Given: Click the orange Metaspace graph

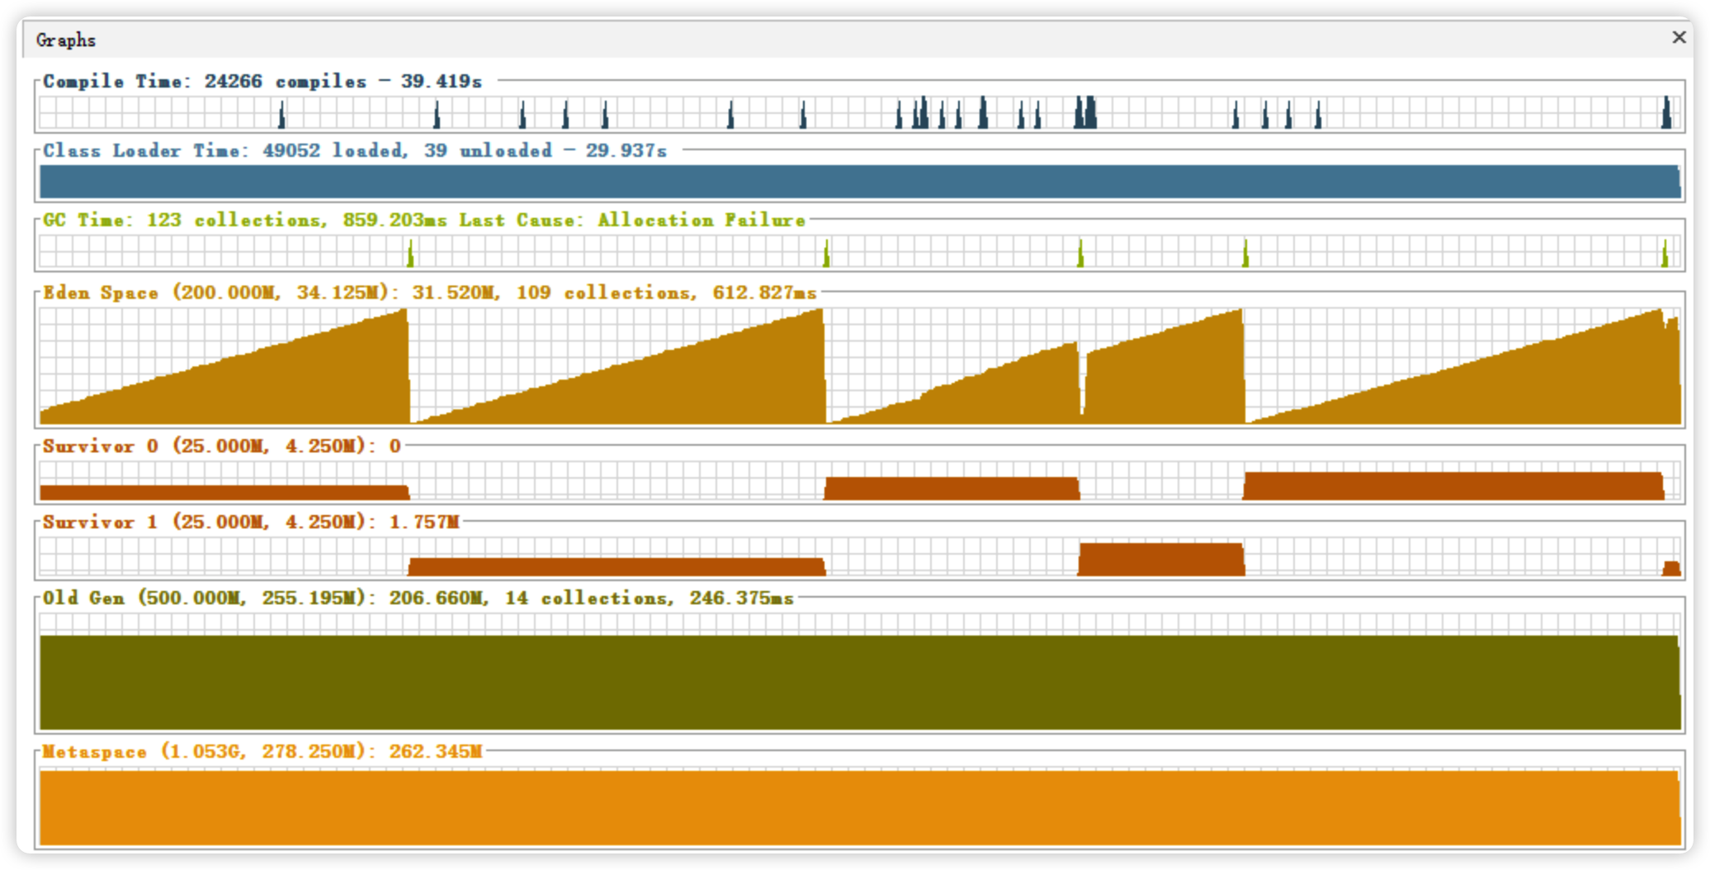Looking at the screenshot, I should [x=860, y=806].
